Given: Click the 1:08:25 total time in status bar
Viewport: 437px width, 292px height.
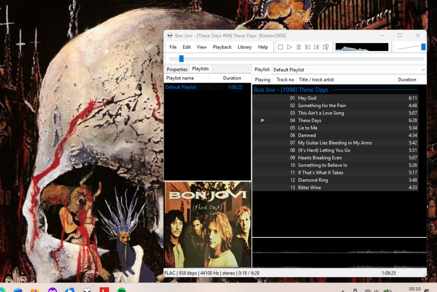Looking at the screenshot, I should coord(388,273).
